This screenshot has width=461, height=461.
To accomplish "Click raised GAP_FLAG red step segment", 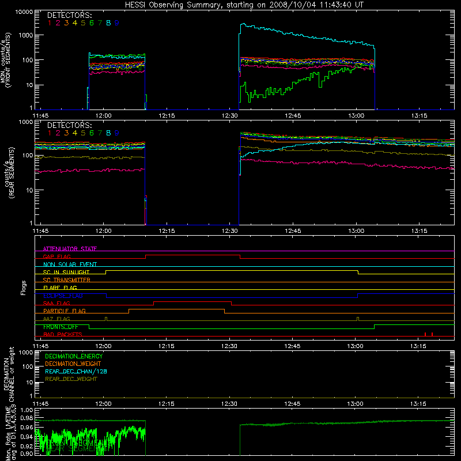I will (193, 255).
